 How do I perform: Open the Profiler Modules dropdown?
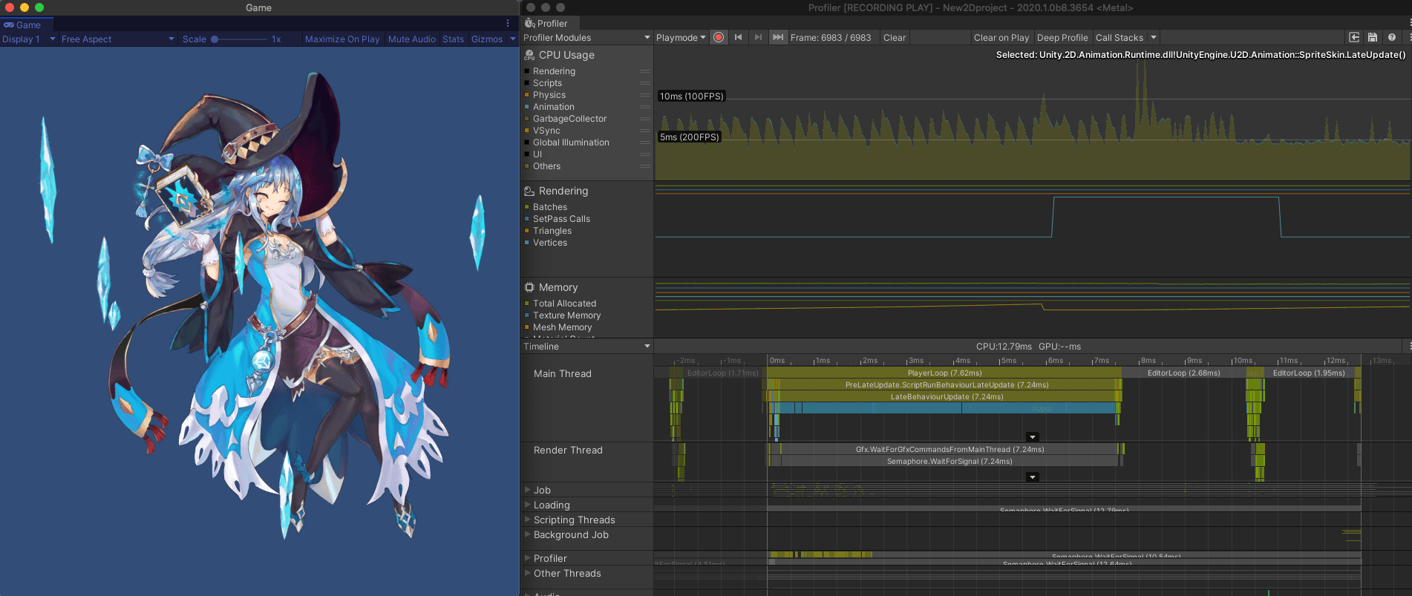click(x=586, y=37)
